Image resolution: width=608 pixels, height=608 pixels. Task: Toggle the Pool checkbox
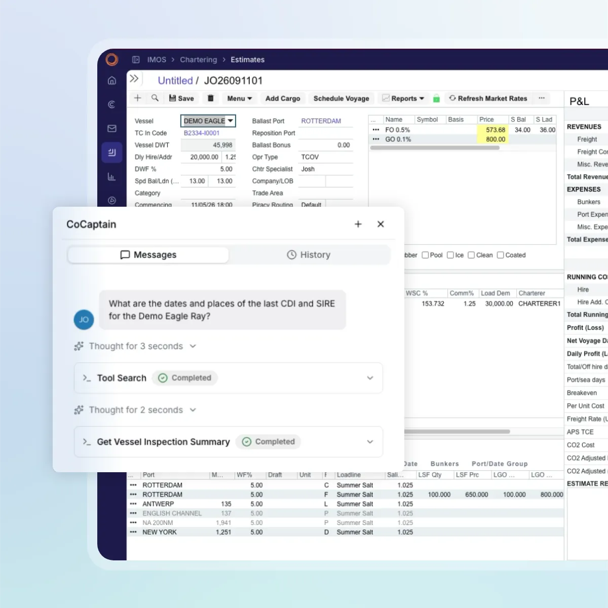(x=425, y=255)
